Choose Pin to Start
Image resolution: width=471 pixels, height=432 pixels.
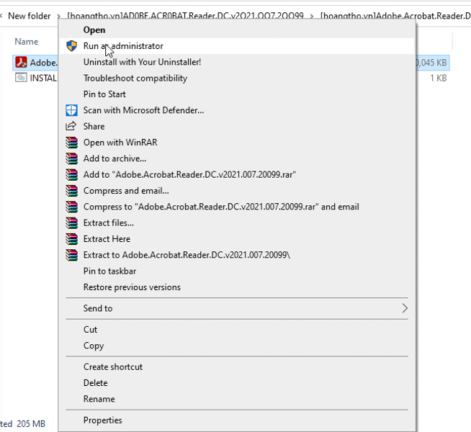(x=104, y=94)
